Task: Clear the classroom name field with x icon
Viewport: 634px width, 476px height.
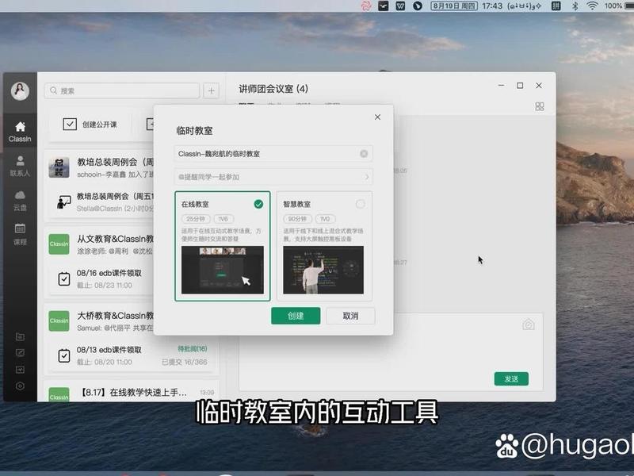Action: (x=364, y=154)
